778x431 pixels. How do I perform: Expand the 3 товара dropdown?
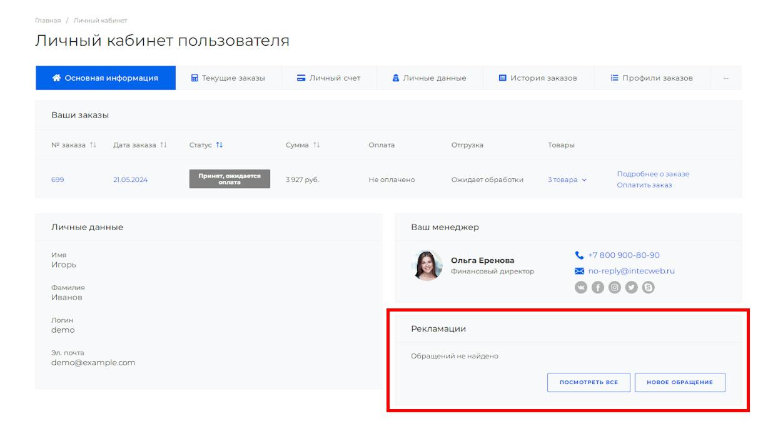pos(567,180)
